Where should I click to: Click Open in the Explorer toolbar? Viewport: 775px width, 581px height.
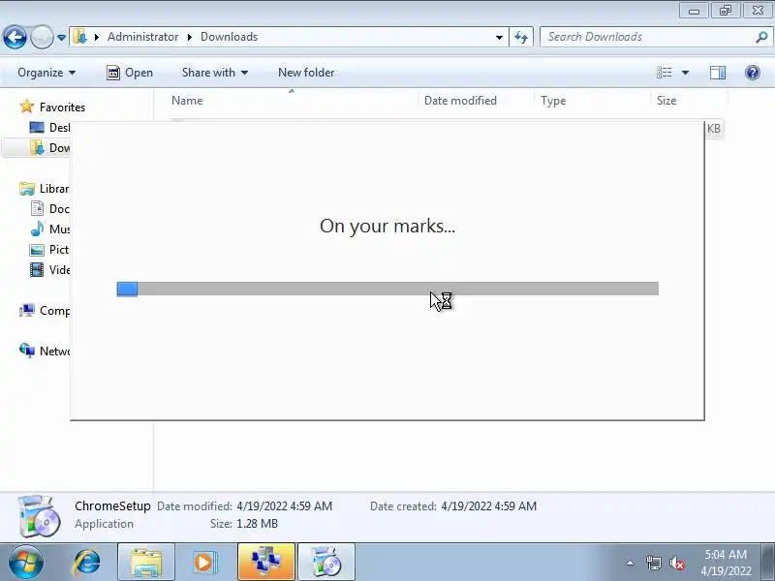[130, 73]
